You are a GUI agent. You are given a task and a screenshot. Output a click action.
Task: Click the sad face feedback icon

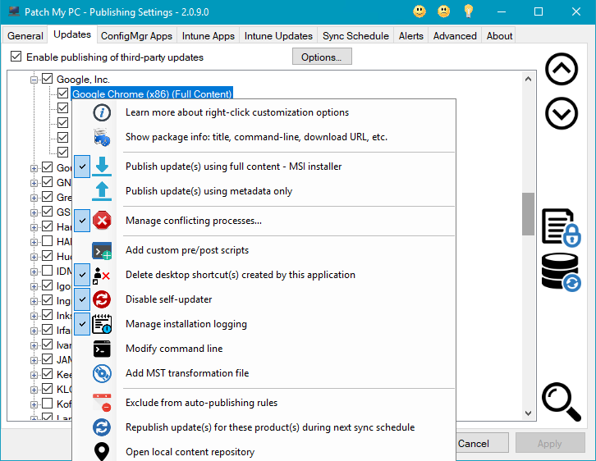click(444, 11)
